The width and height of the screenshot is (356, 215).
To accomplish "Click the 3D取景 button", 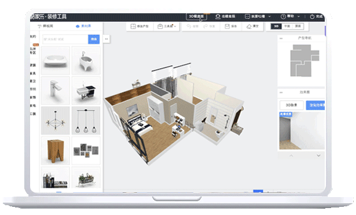I will point(291,105).
